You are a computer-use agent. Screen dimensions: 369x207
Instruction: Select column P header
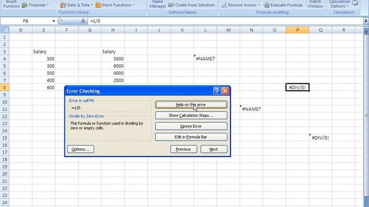coord(298,30)
